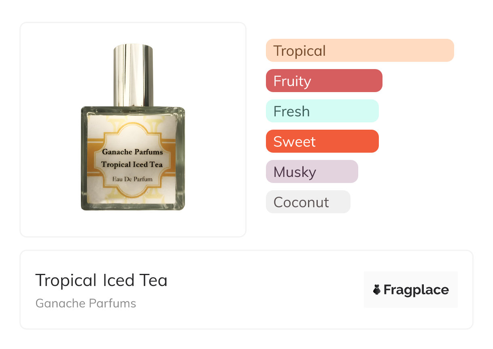Select the Tropical accord bar
The width and height of the screenshot is (493, 349).
pyautogui.click(x=360, y=50)
